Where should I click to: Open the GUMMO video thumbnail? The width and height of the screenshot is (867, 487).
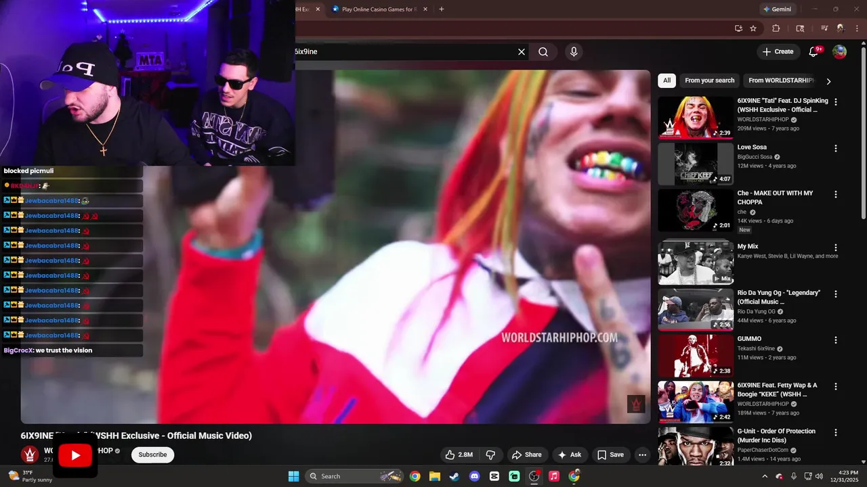click(x=696, y=355)
